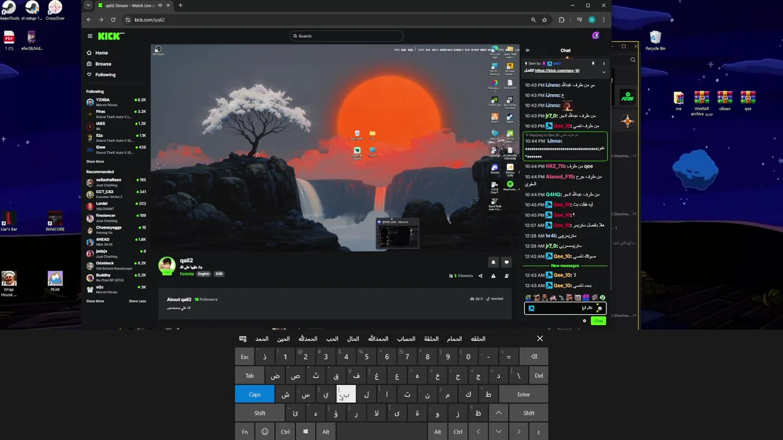Open the Chrome three-dot menu
Viewport: 783px width, 440px height.
[604, 20]
